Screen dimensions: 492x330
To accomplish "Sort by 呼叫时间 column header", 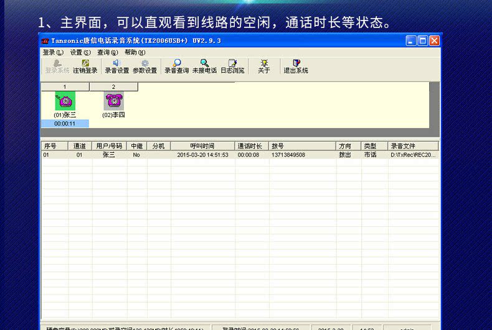I will pyautogui.click(x=202, y=146).
